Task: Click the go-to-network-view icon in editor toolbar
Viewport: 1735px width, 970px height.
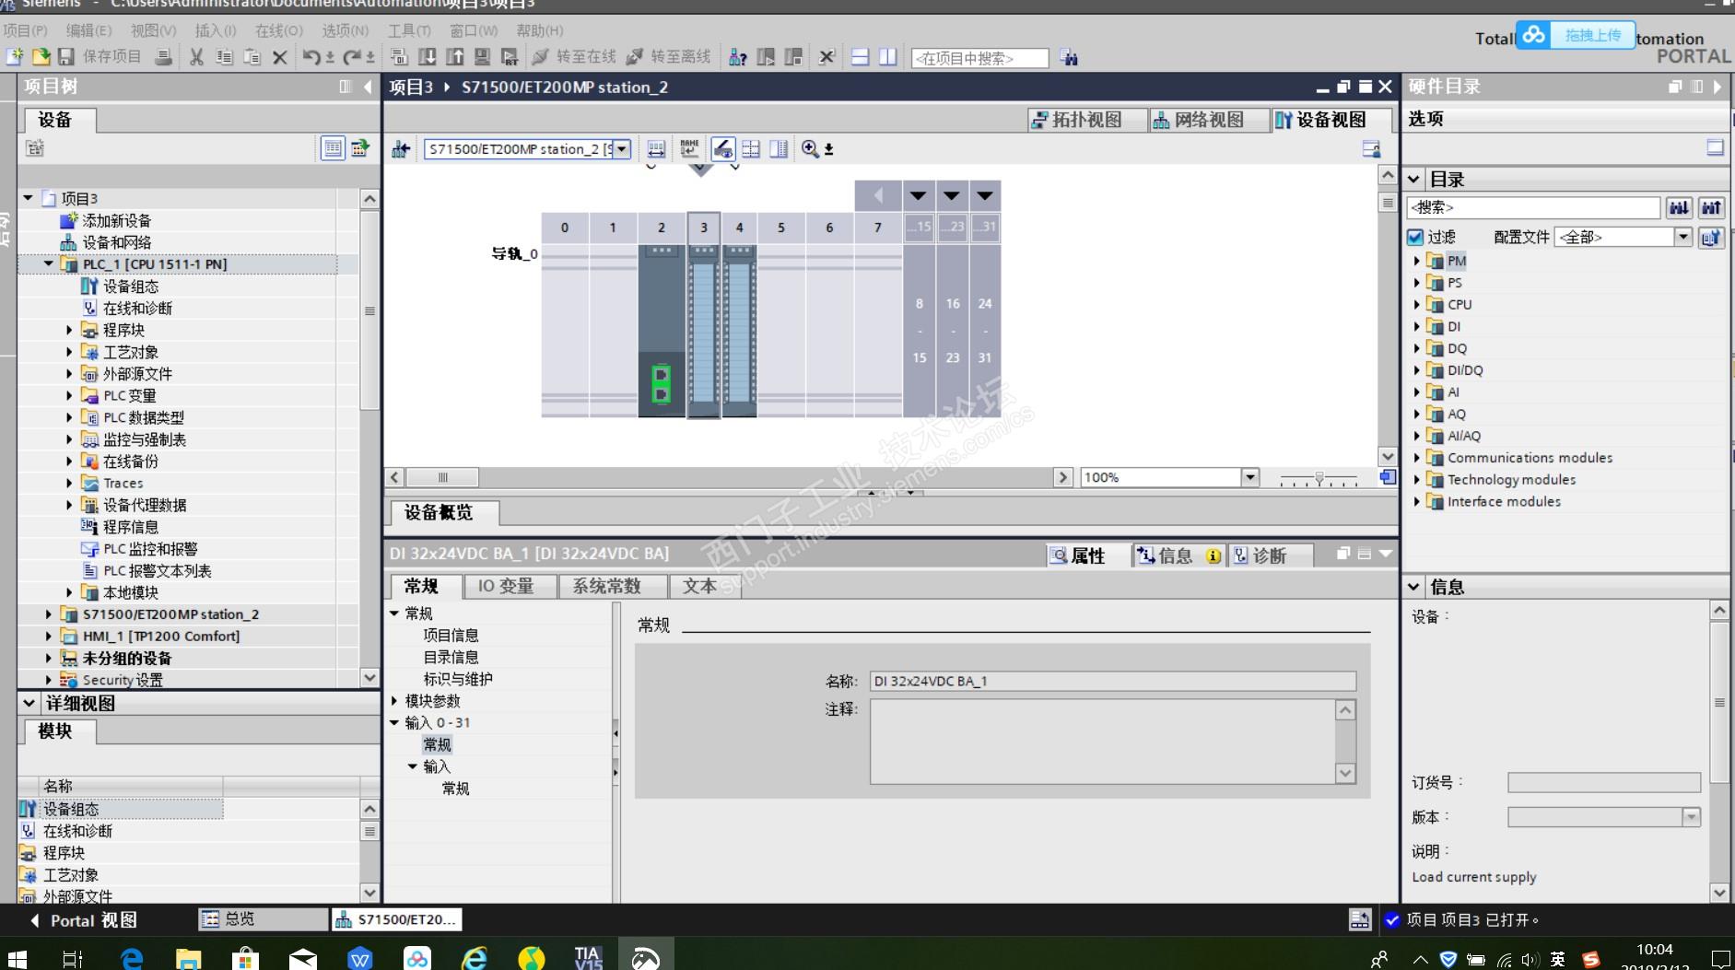Action: (x=401, y=149)
